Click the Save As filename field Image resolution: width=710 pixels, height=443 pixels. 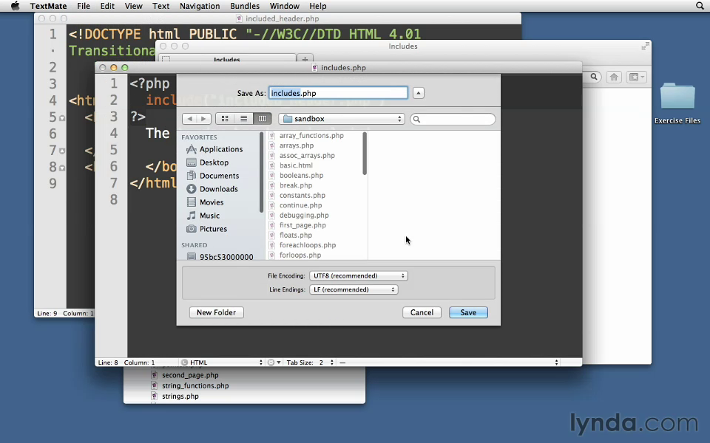[338, 93]
